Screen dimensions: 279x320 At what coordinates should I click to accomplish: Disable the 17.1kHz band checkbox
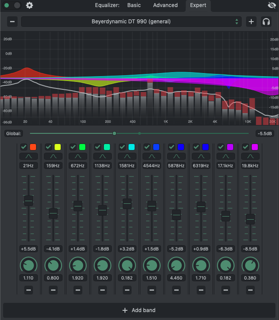tap(221, 147)
